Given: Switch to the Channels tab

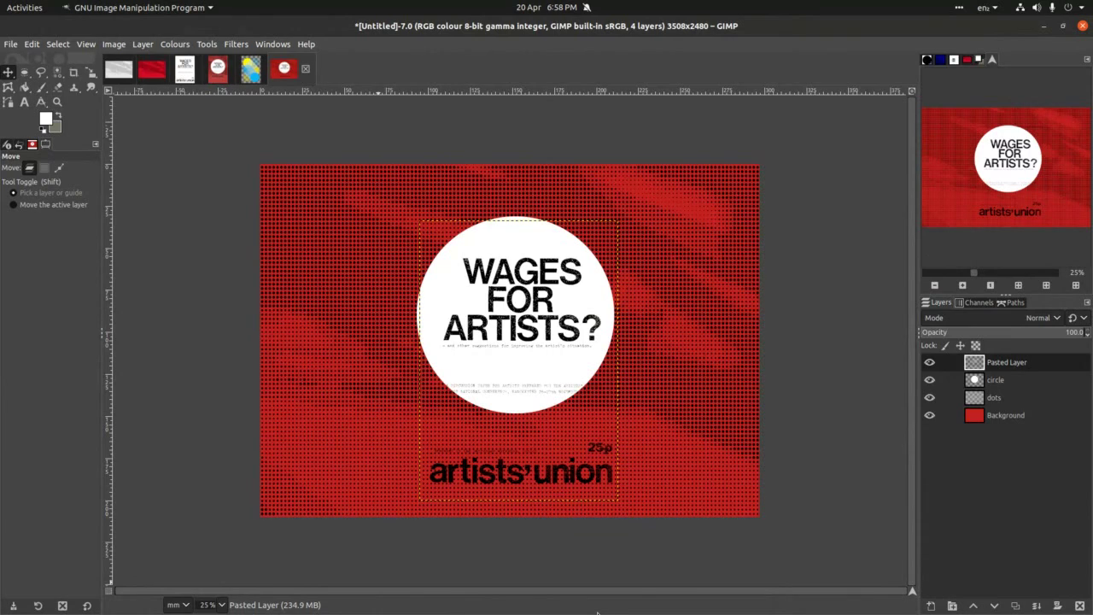Looking at the screenshot, I should pyautogui.click(x=974, y=302).
